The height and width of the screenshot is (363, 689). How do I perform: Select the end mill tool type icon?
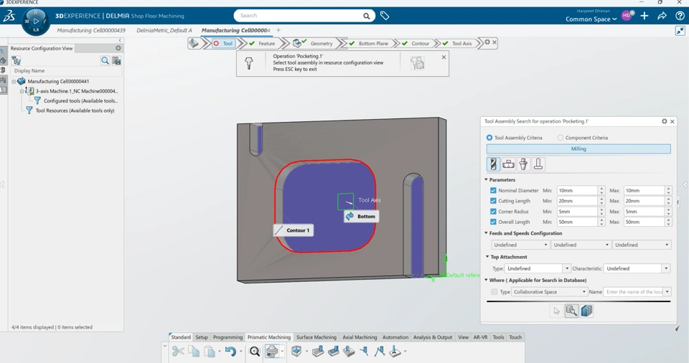[x=493, y=164]
